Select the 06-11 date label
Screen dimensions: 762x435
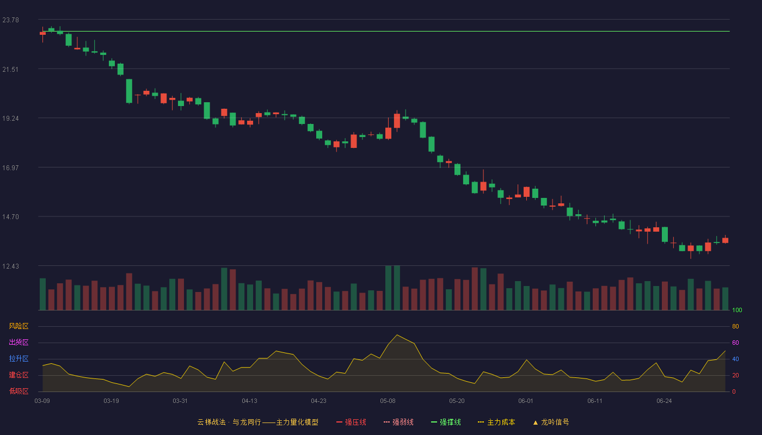(x=595, y=401)
